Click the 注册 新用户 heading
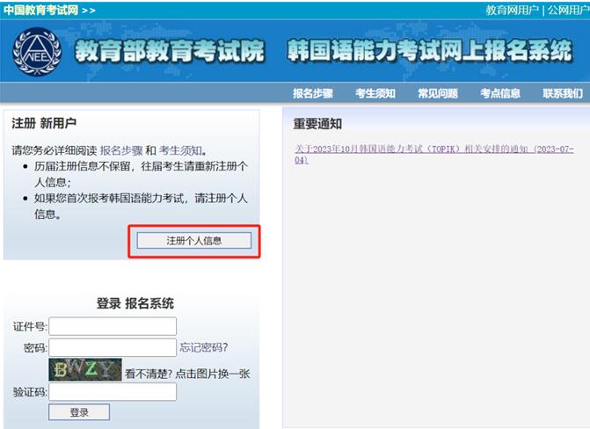Screen dimensions: 590x429 click(44, 123)
